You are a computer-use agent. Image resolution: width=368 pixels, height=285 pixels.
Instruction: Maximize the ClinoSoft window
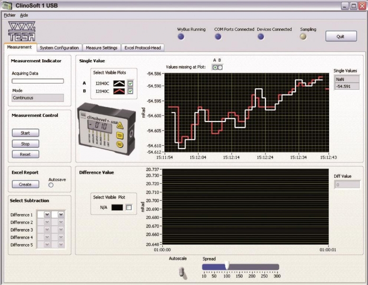tap(353, 6)
